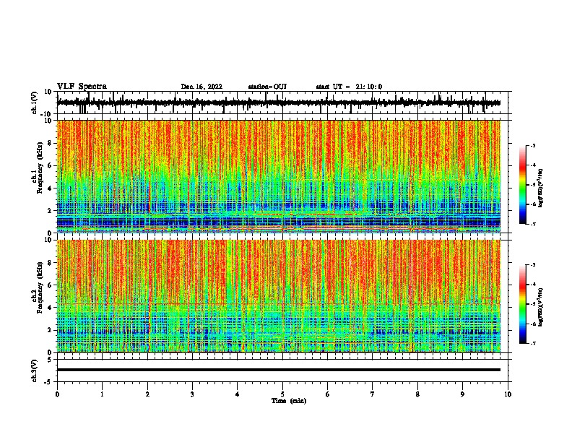Click the "ch.3(V)" vertical axis label
The width and height of the screenshot is (572, 442).
[x=35, y=370]
